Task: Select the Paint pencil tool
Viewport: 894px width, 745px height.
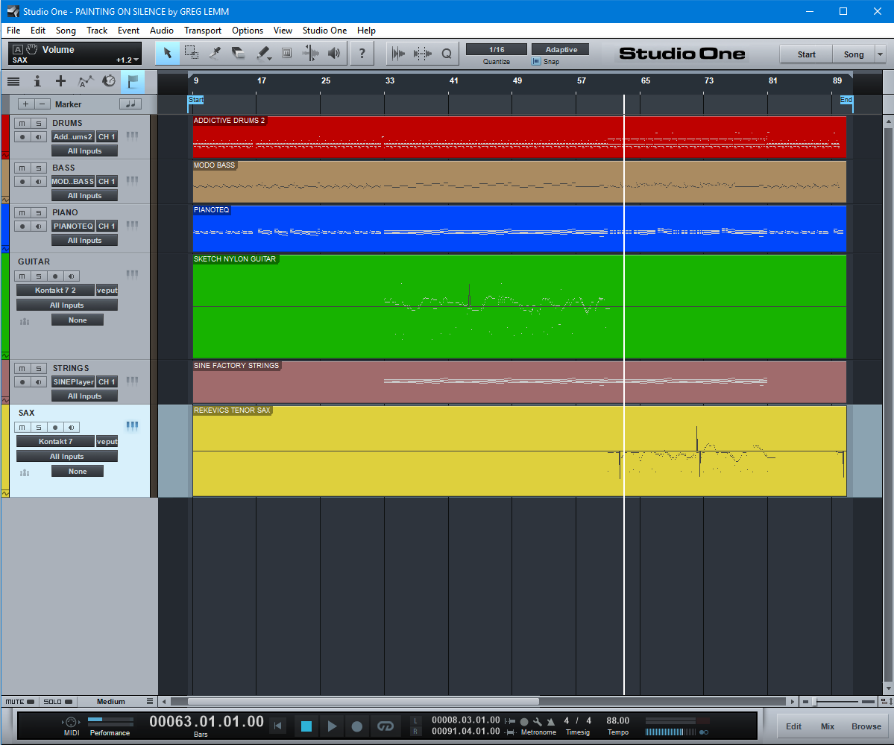Action: [263, 54]
